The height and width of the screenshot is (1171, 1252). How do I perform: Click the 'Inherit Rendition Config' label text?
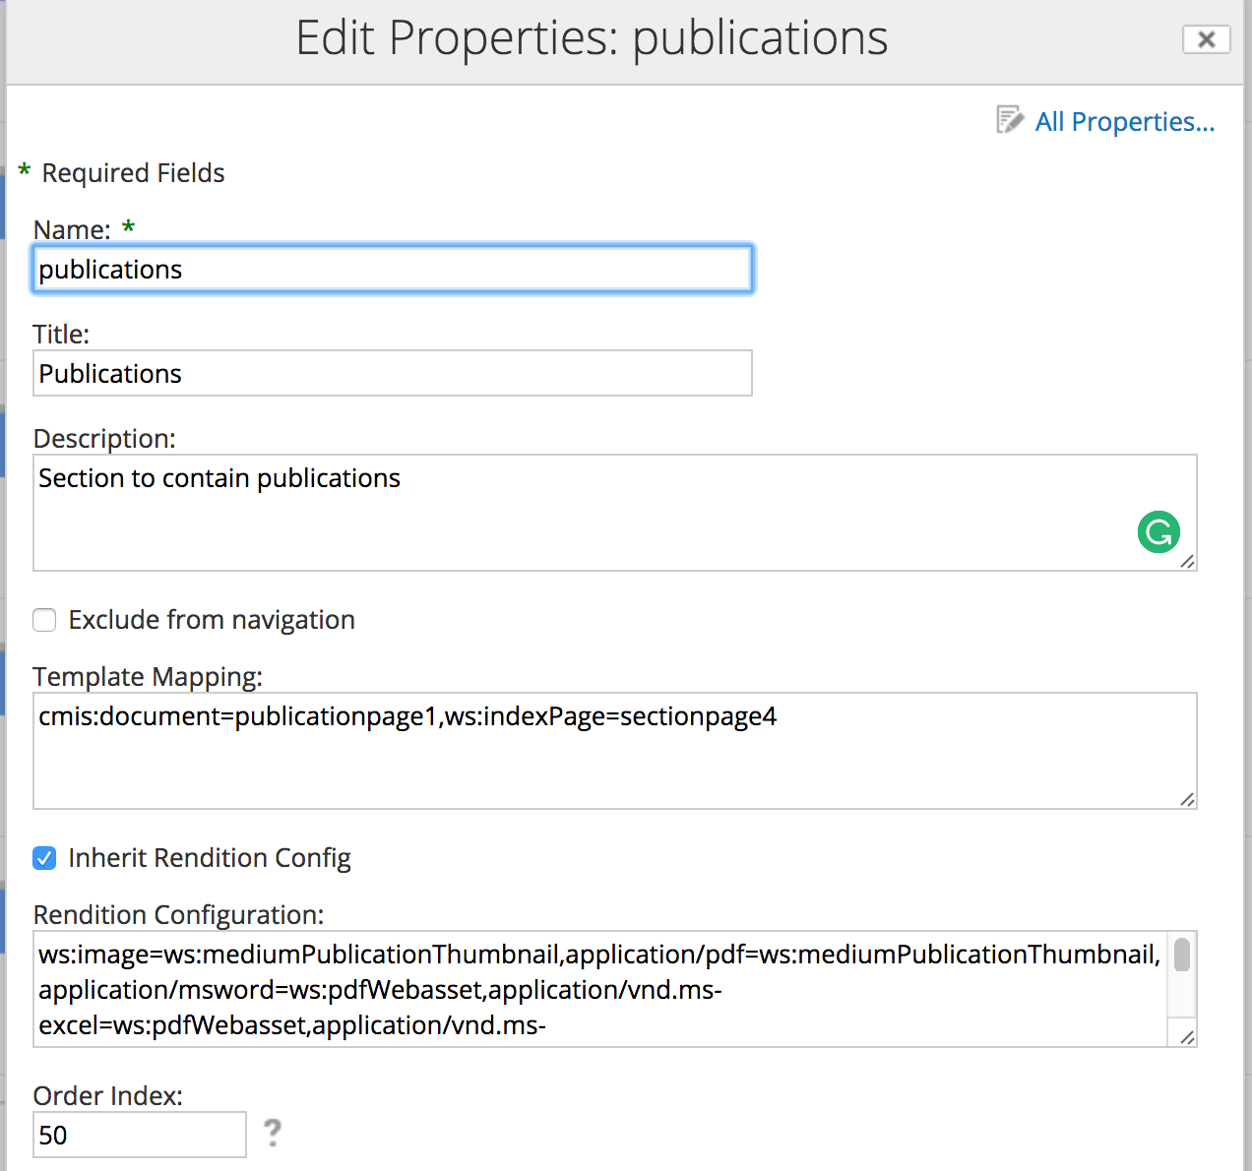pyautogui.click(x=209, y=858)
